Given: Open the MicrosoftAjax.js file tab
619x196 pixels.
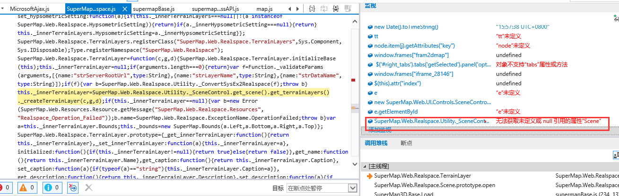Looking at the screenshot, I should (29, 9).
